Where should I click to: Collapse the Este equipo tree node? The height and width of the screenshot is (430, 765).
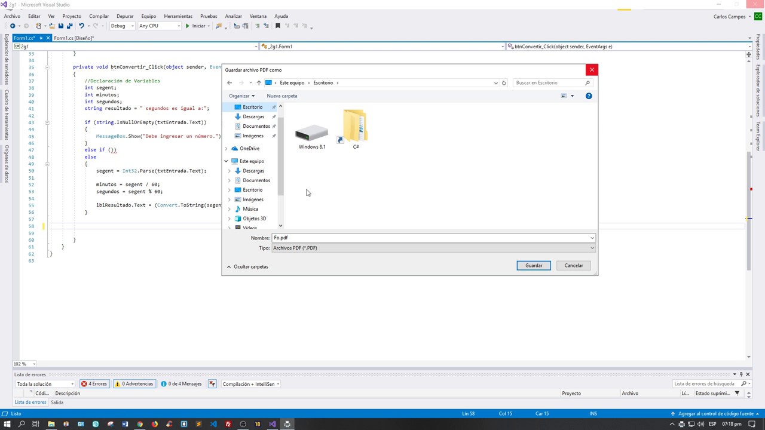coord(227,161)
